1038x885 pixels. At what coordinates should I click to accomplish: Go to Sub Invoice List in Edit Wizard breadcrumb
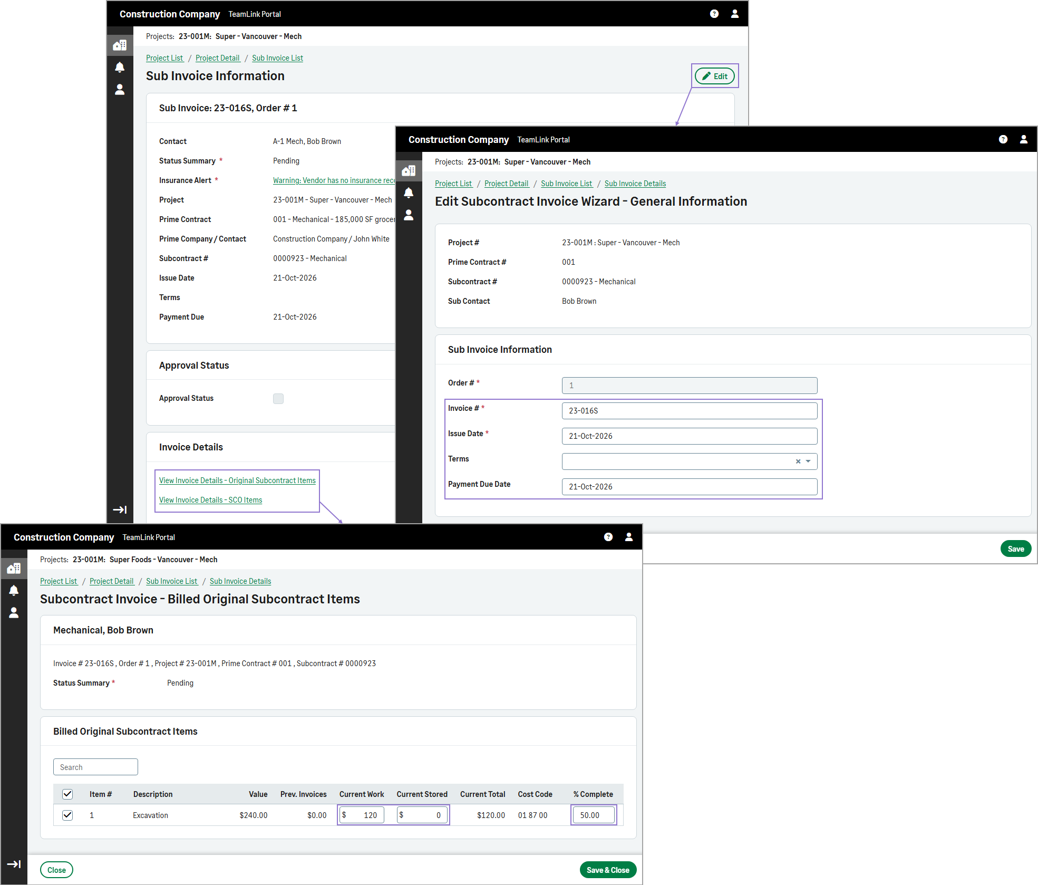coord(566,184)
